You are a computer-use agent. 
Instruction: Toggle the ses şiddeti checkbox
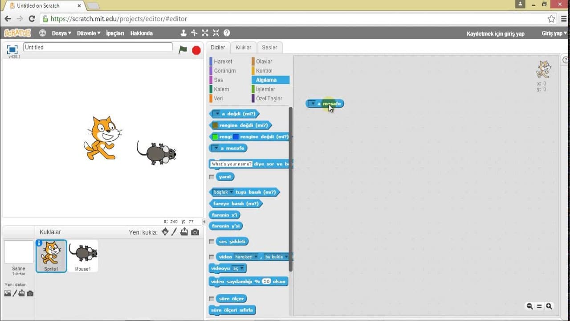[212, 242]
